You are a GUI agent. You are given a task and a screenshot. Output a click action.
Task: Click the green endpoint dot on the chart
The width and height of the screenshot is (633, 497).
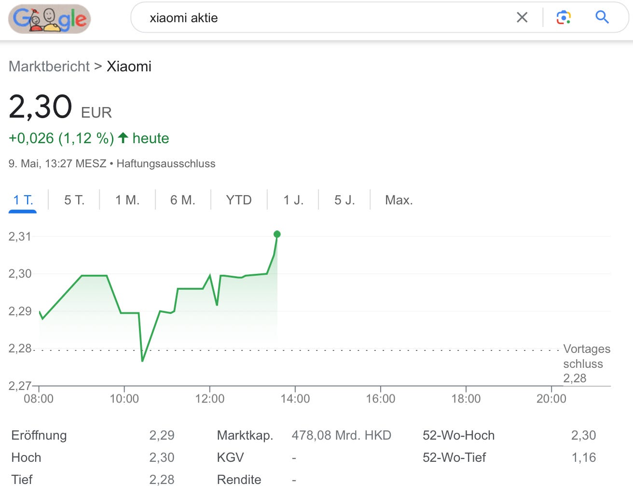[277, 234]
